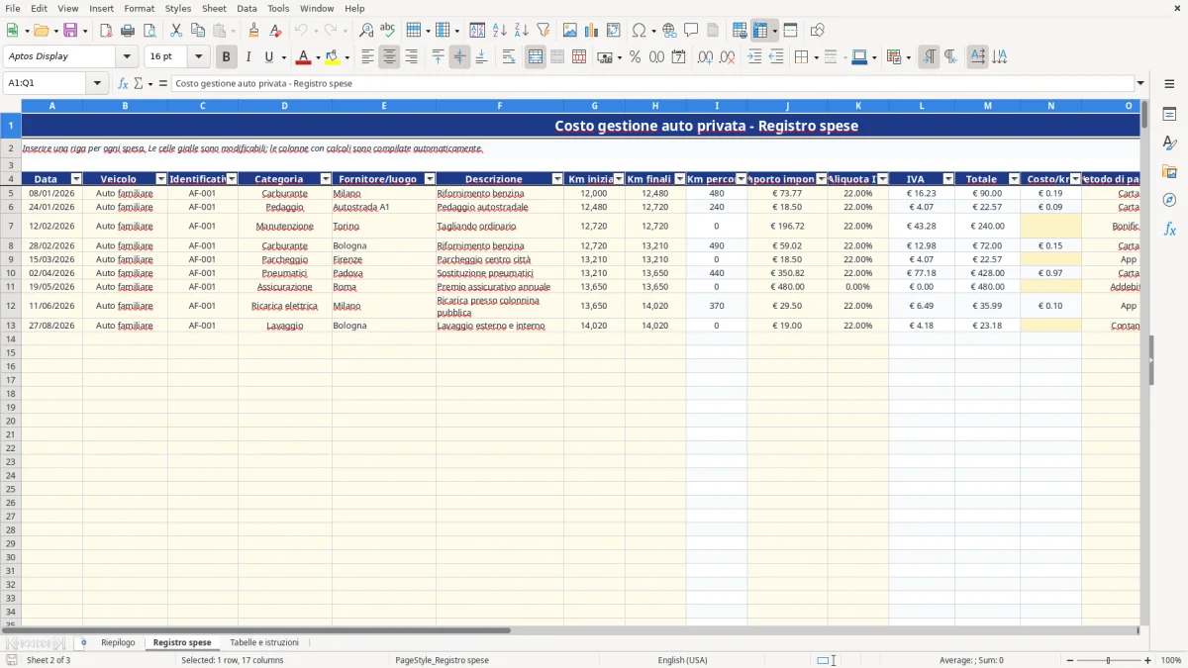The width and height of the screenshot is (1188, 668).
Task: Open the Data menu
Action: (247, 8)
